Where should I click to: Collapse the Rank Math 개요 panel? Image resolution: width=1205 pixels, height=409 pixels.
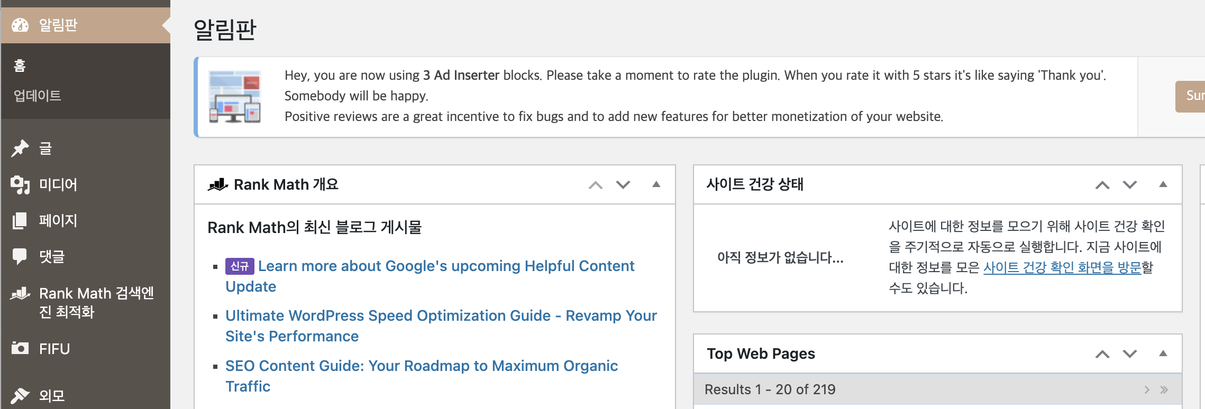click(656, 184)
